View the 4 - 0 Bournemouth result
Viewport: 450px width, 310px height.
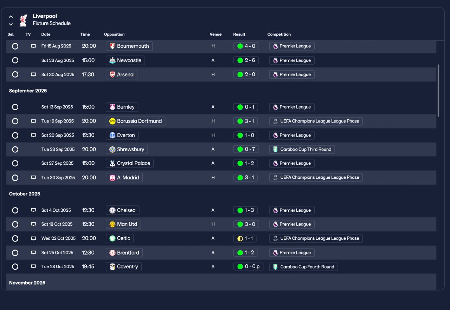coord(246,46)
